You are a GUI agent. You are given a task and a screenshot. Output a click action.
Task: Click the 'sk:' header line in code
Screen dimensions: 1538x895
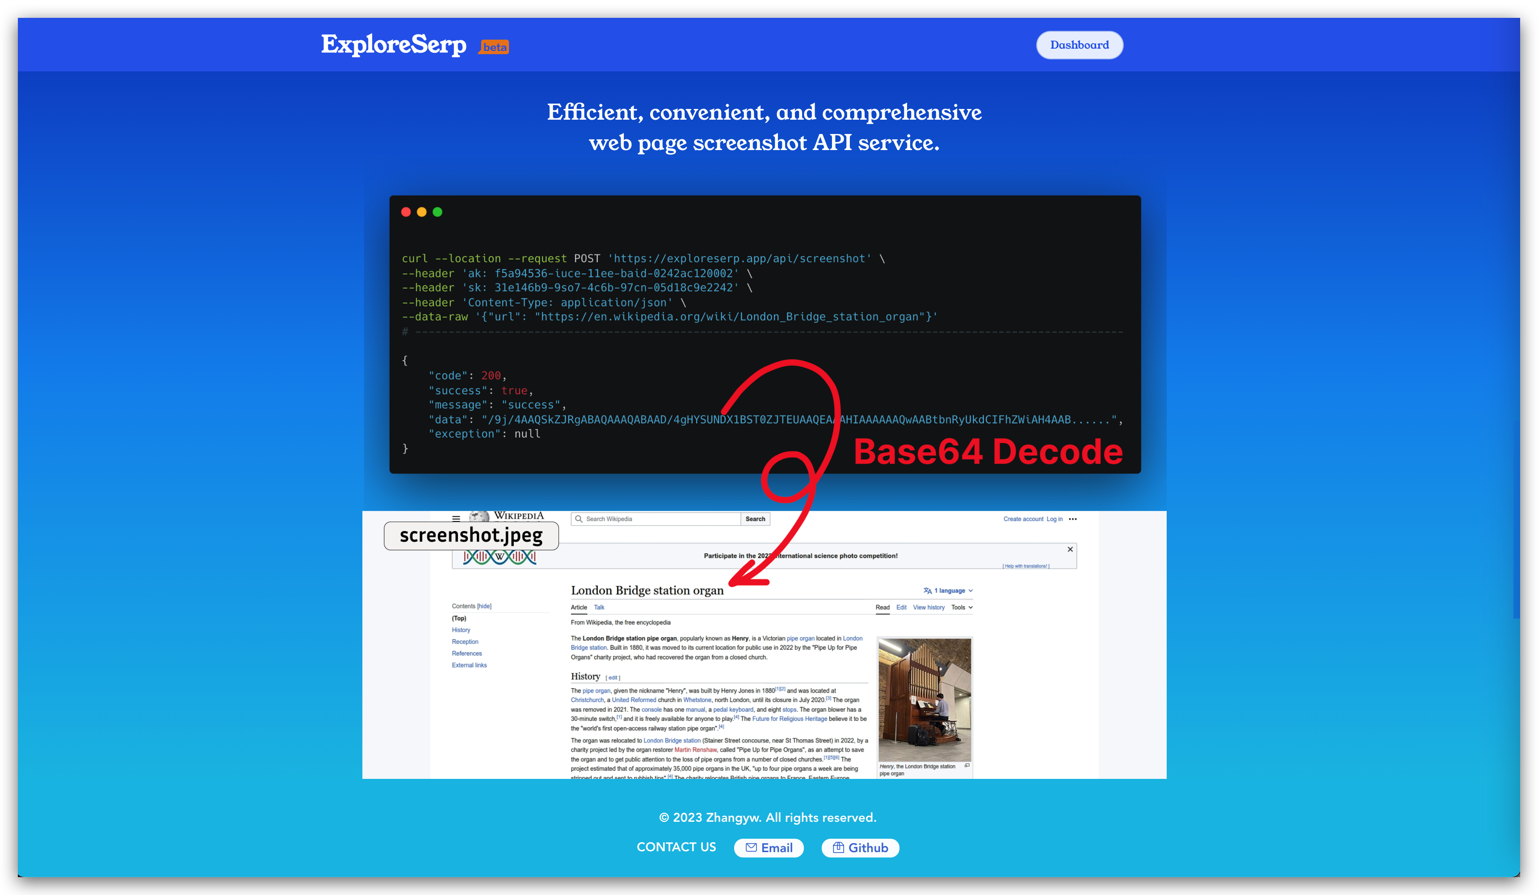577,287
